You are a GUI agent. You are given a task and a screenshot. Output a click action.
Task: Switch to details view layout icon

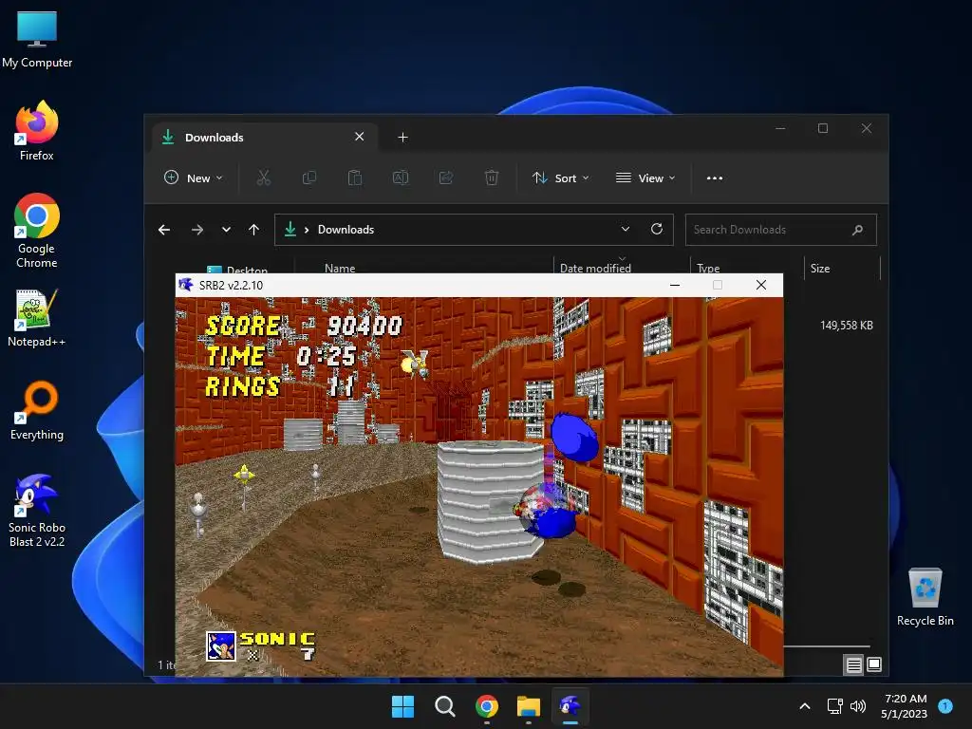[x=853, y=665]
